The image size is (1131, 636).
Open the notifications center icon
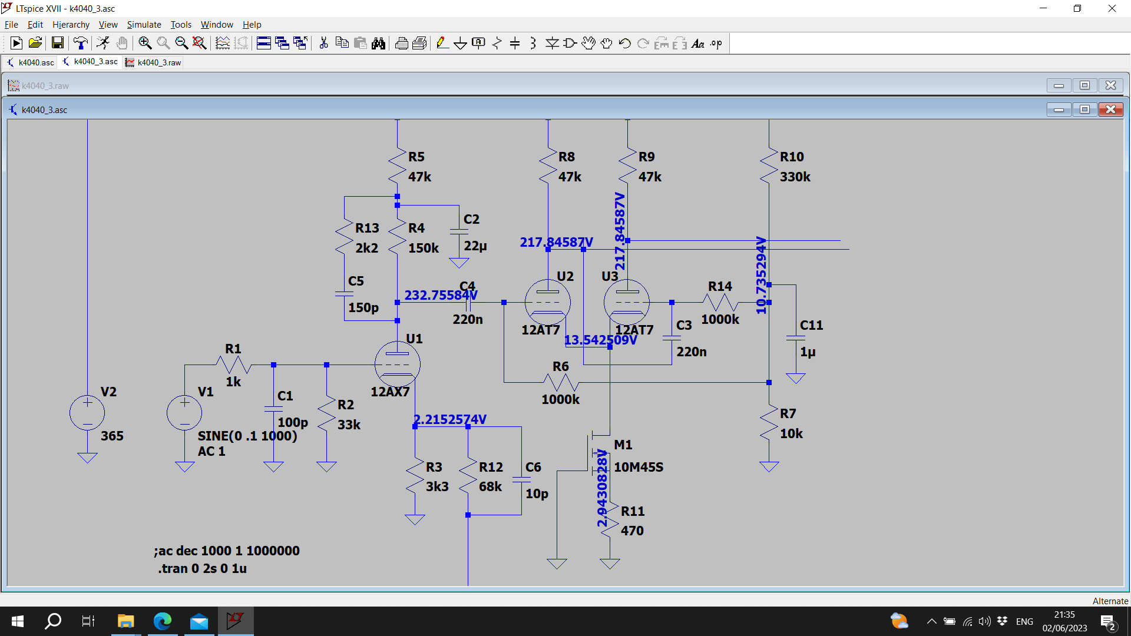tap(1108, 622)
